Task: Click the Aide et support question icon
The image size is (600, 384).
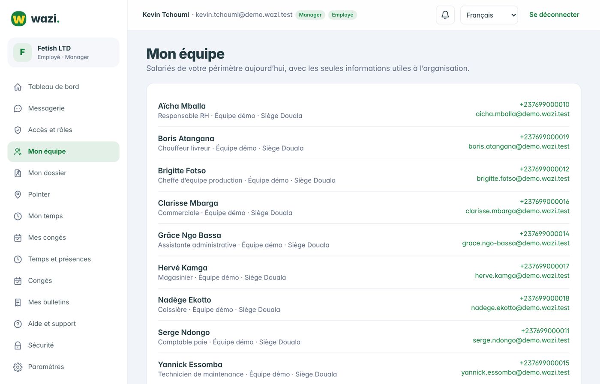Action: pos(18,324)
